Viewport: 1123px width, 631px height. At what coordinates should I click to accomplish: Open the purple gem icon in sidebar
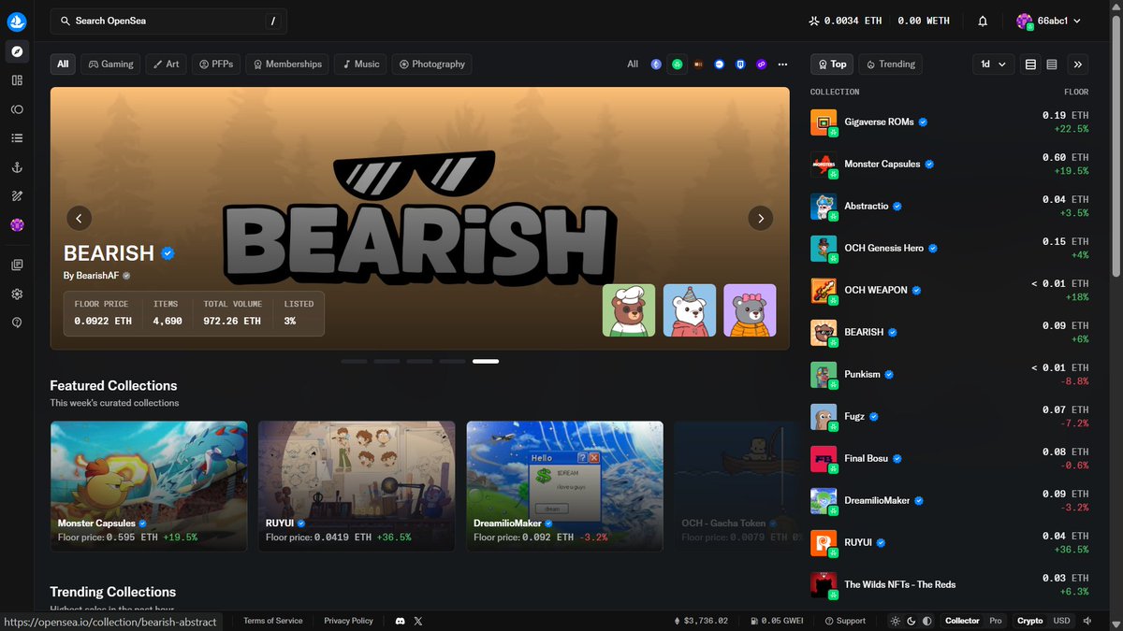pos(17,225)
